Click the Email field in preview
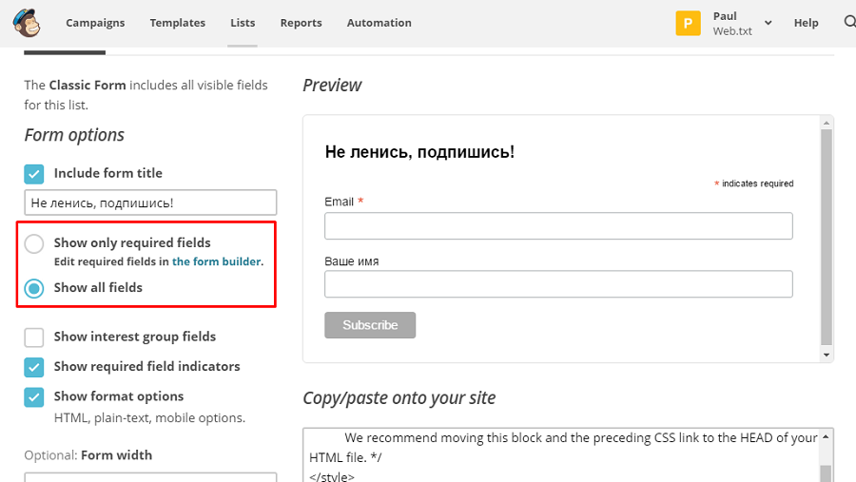The width and height of the screenshot is (856, 482). [558, 226]
